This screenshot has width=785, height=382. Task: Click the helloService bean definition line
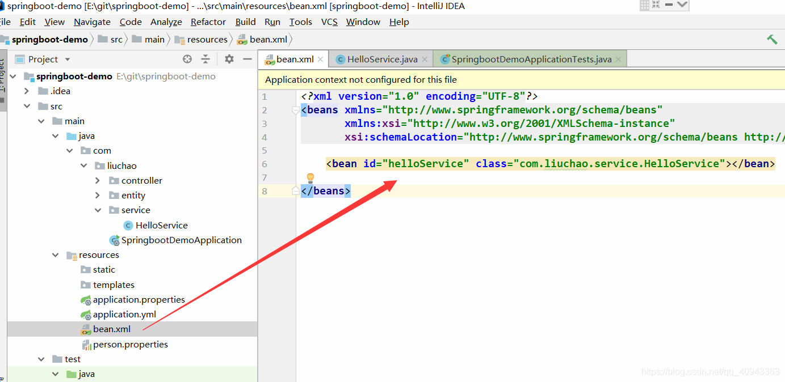[550, 164]
